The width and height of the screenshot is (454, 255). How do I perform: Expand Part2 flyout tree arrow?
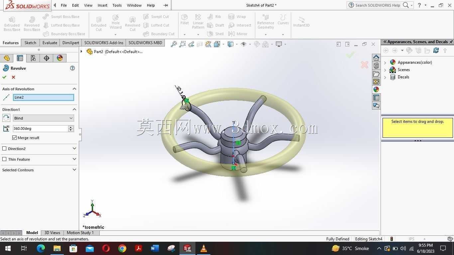click(81, 51)
